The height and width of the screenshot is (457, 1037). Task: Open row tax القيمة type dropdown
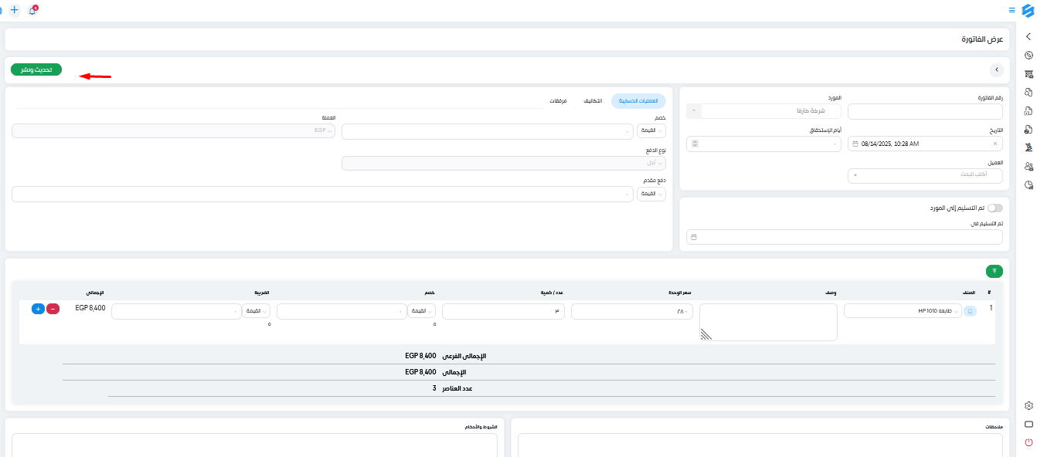click(256, 311)
